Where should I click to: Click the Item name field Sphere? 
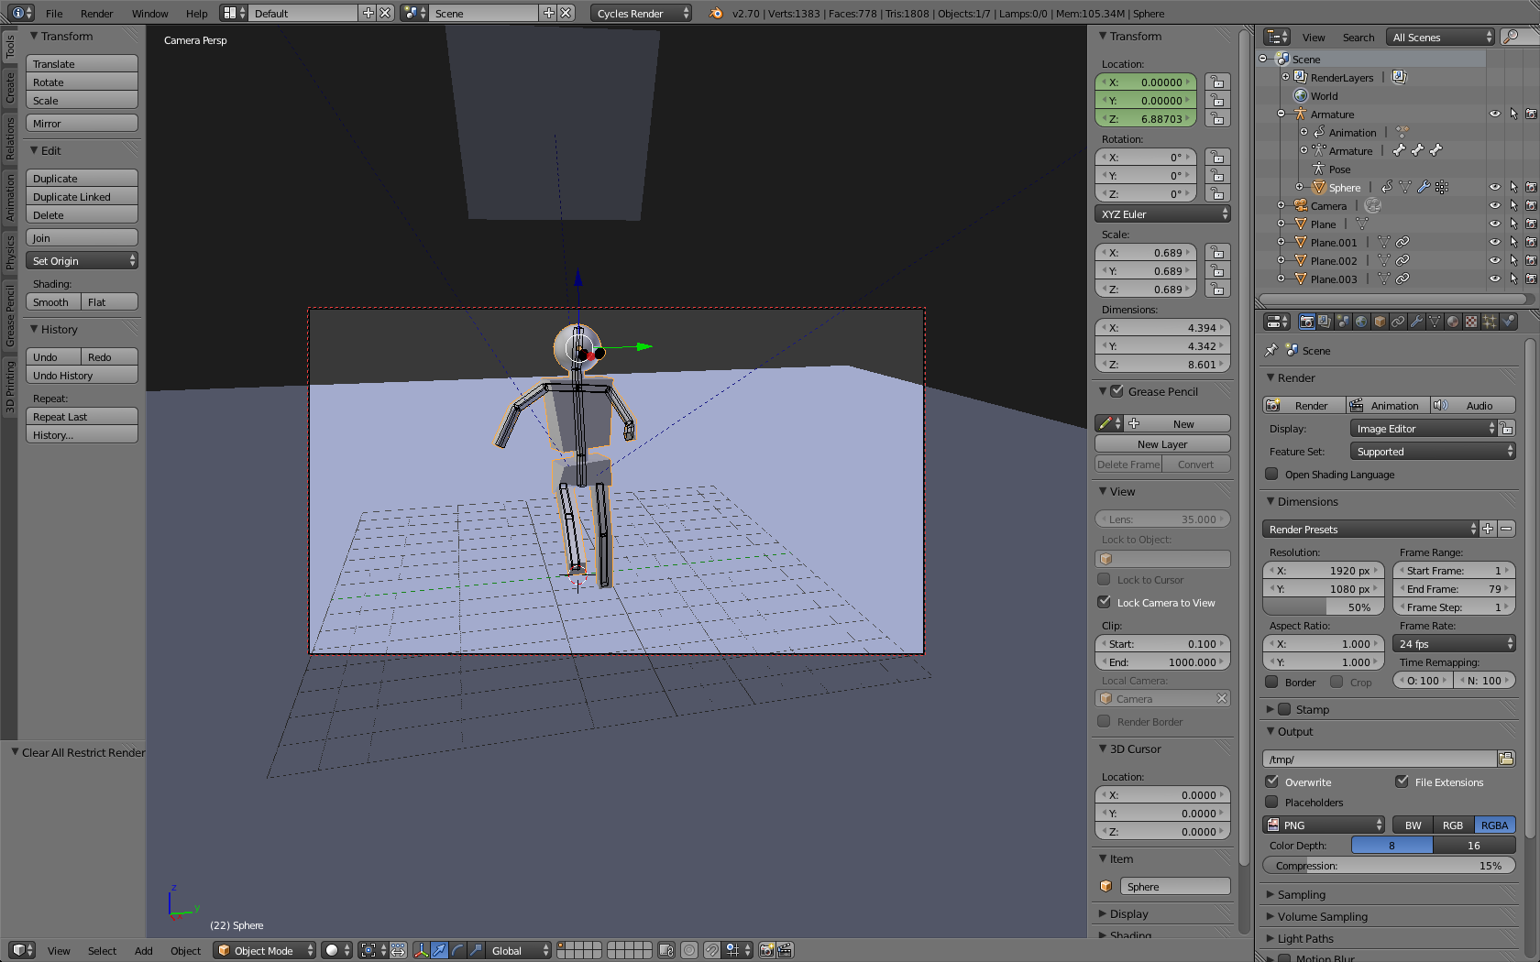[1175, 886]
